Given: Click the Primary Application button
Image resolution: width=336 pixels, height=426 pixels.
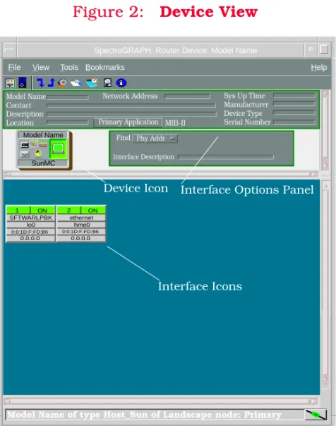Looking at the screenshot, I should click(128, 122).
